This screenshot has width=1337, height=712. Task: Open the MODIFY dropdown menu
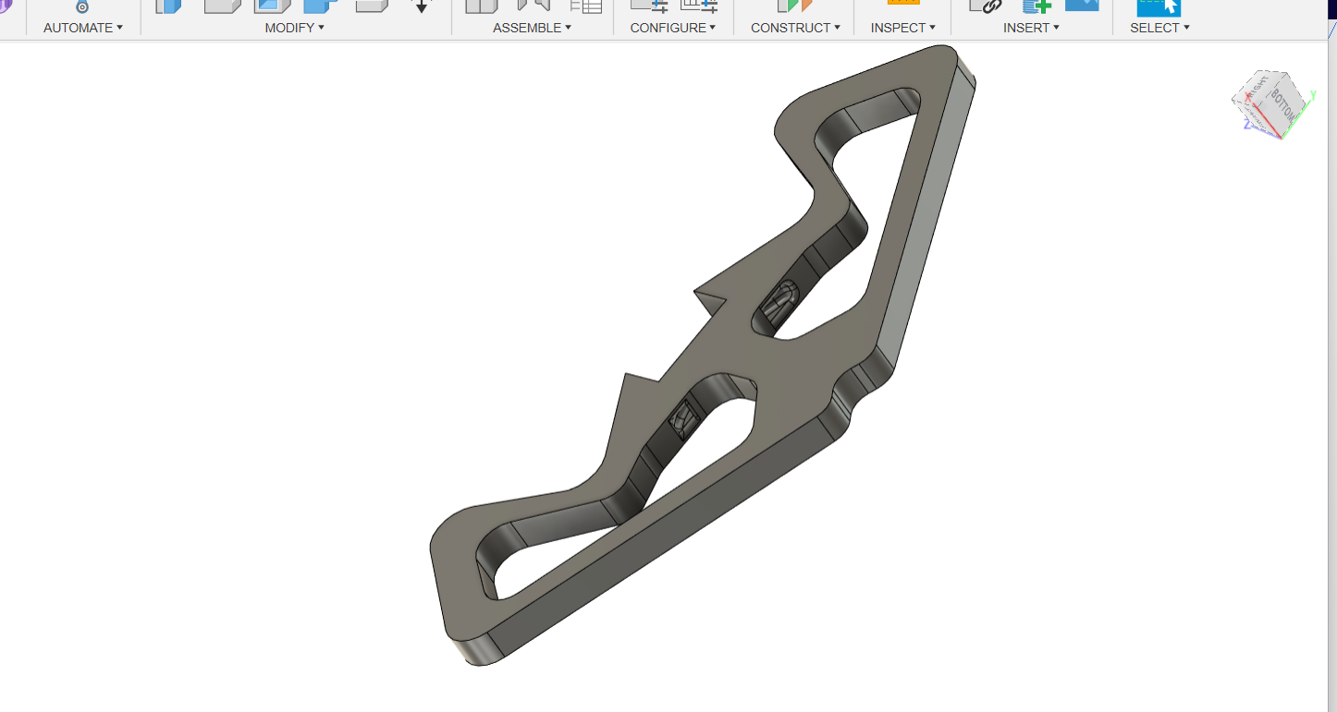[x=294, y=28]
